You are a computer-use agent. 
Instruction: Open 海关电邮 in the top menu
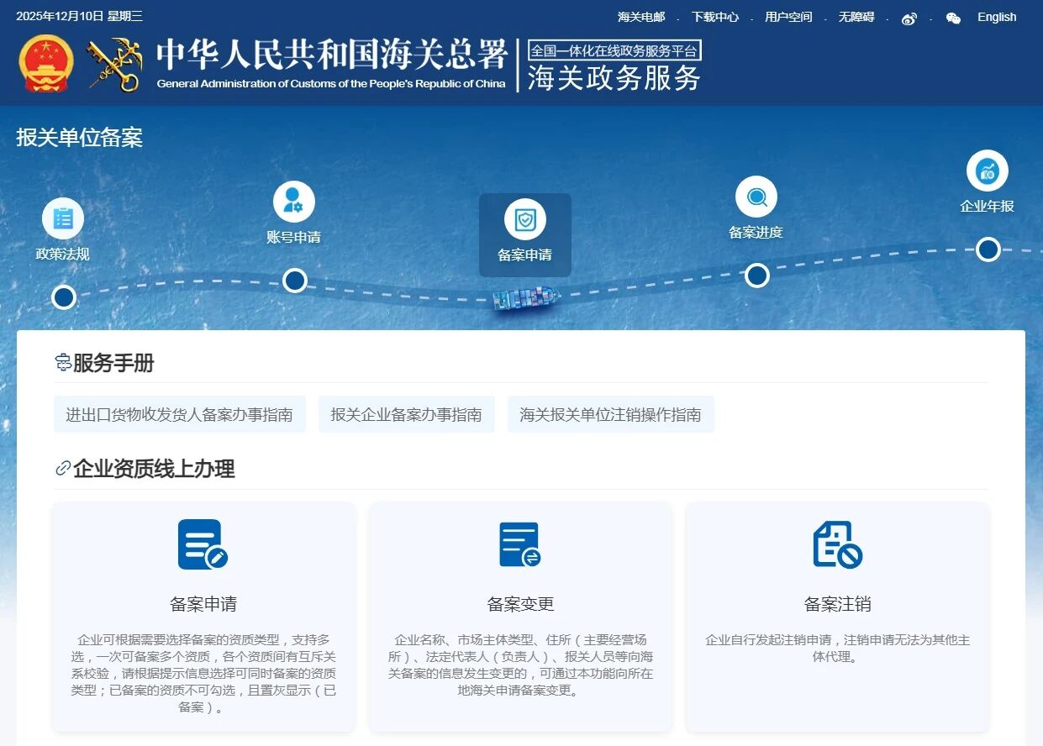[x=641, y=17]
